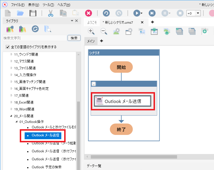Delete node with the red X icon

[89, 13]
